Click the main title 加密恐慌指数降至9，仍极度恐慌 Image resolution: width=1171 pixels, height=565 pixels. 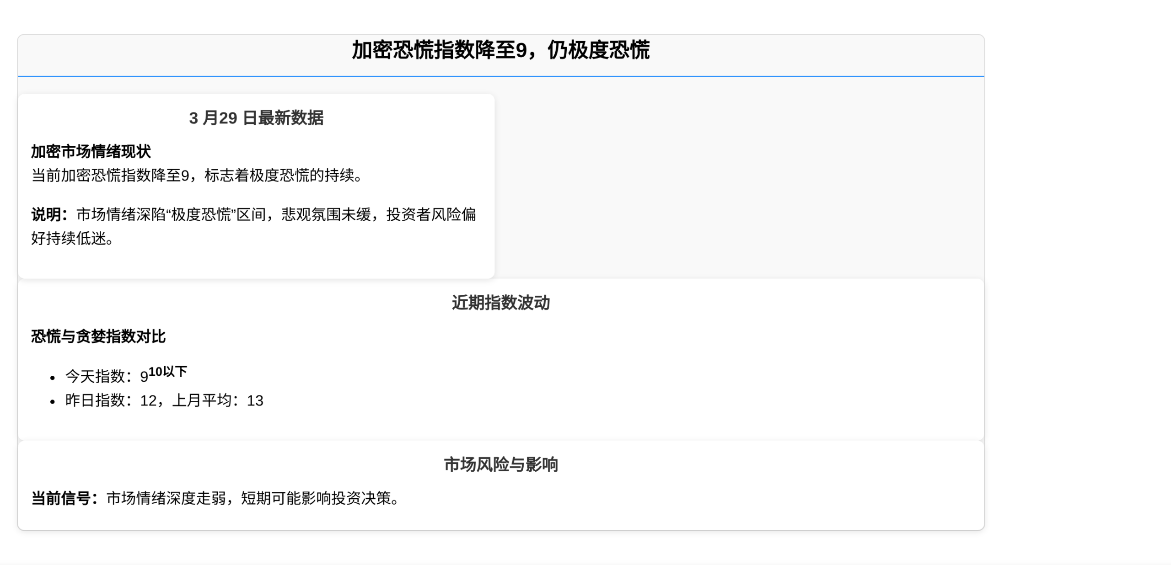[500, 50]
